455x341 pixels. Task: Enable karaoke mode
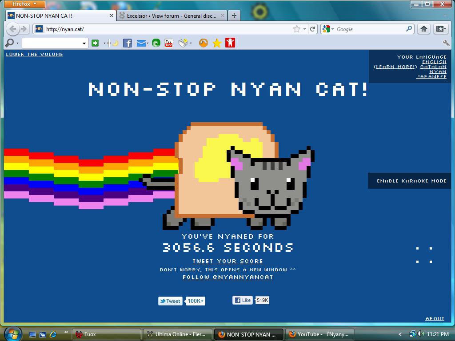[411, 181]
